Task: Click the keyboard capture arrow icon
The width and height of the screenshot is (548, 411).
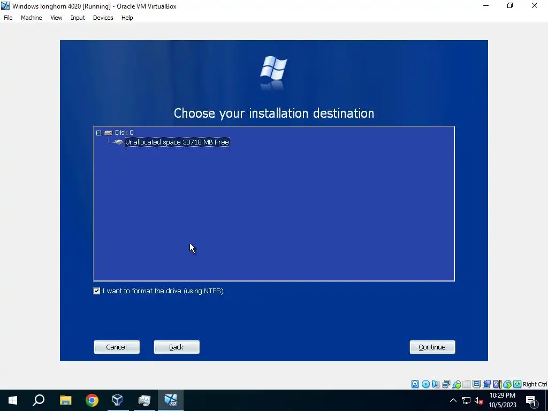Action: (x=517, y=384)
